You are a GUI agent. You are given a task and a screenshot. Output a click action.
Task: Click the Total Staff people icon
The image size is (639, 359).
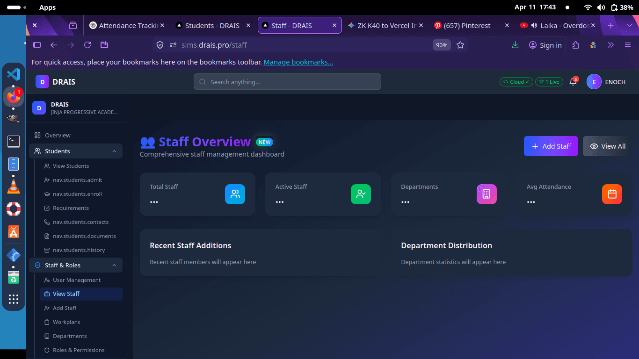click(235, 194)
